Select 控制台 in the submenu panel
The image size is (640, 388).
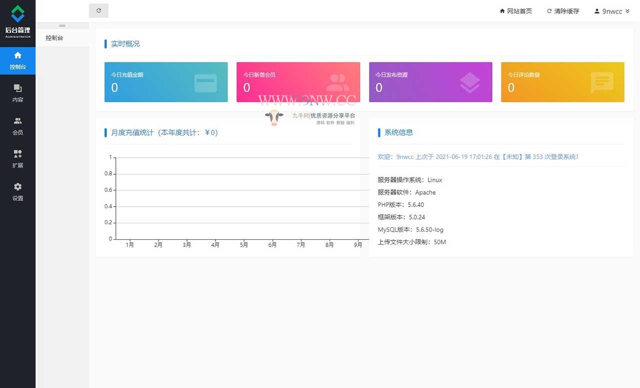tap(62, 38)
